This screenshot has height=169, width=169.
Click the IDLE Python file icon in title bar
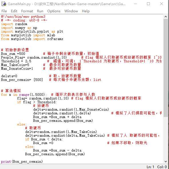pyautogui.click(x=4, y=4)
